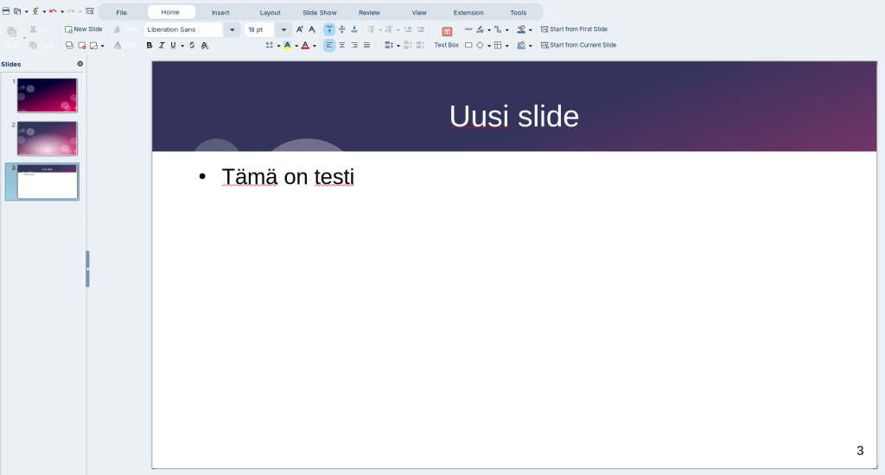Screen dimensions: 885x475
Task: Toggle Align Bottom vertical alignment
Action: click(353, 29)
